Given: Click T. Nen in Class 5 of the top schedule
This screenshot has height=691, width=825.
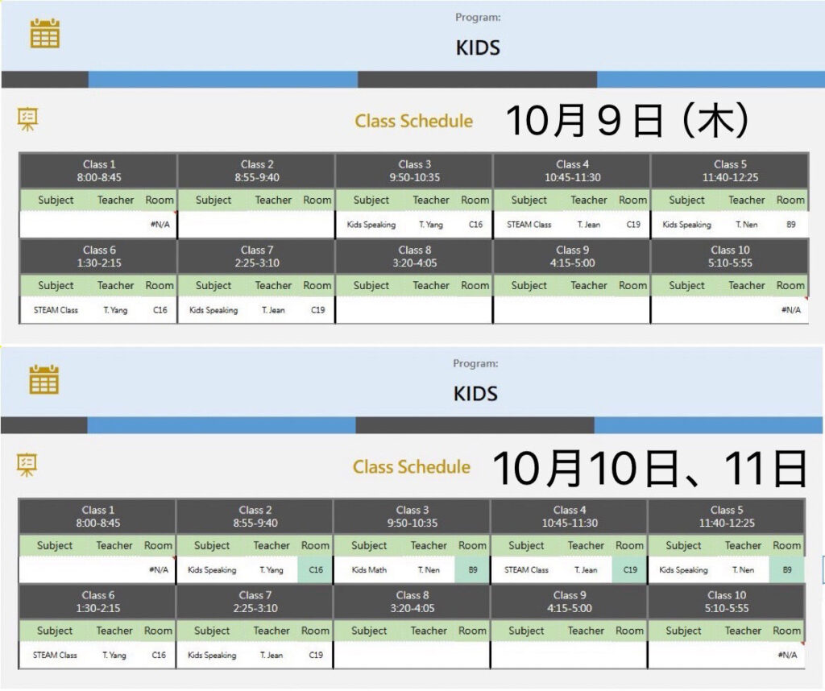Looking at the screenshot, I should click(746, 225).
